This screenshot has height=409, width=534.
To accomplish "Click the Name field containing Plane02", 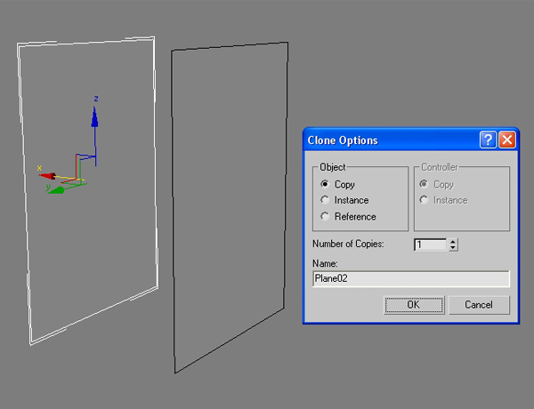I will (x=410, y=278).
